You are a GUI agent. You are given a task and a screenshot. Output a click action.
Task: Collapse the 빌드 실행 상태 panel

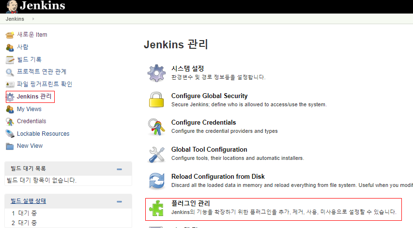point(119,202)
